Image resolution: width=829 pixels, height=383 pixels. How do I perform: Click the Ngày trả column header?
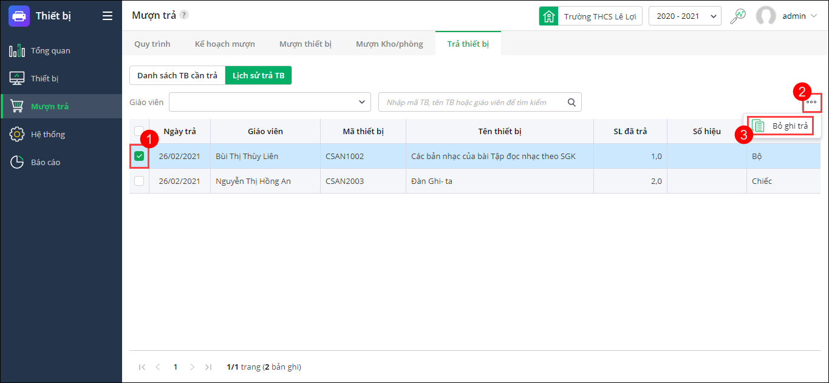click(180, 131)
